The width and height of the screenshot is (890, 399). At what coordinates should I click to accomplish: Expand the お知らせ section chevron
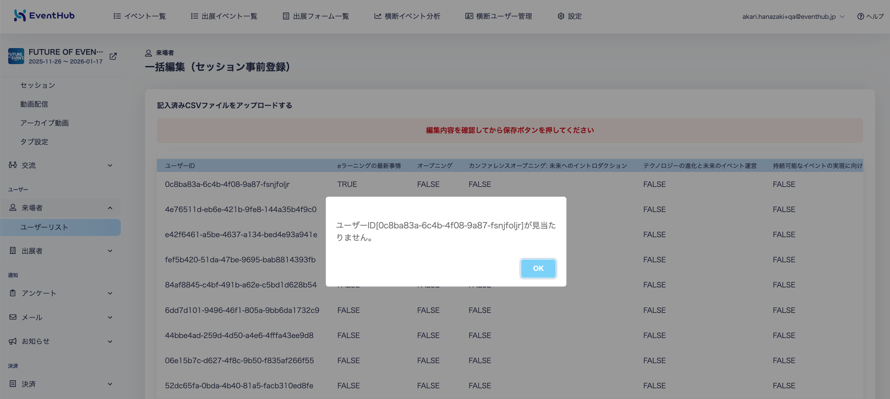tap(110, 342)
